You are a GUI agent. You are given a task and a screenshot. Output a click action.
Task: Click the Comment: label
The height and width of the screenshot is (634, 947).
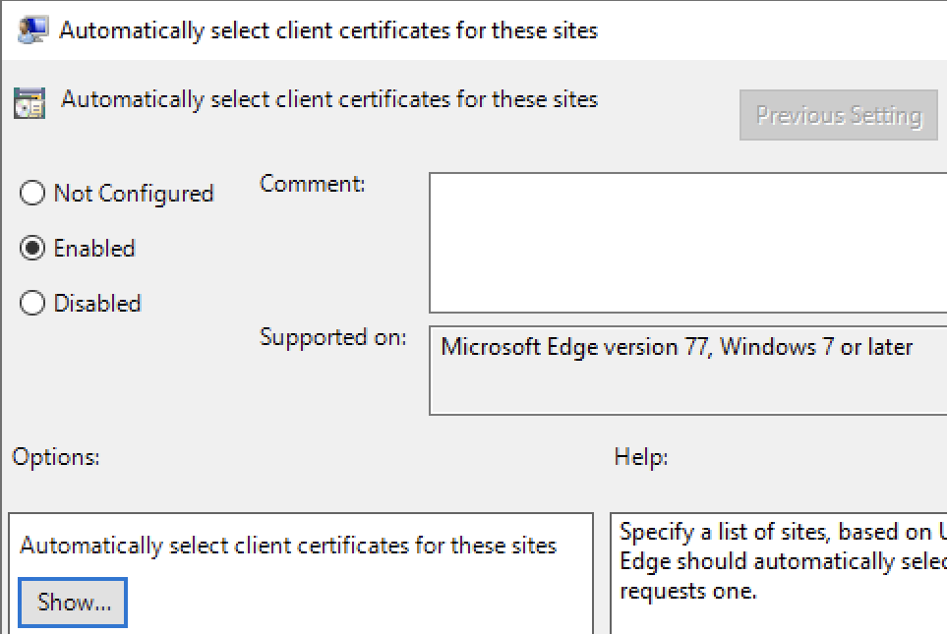(313, 184)
